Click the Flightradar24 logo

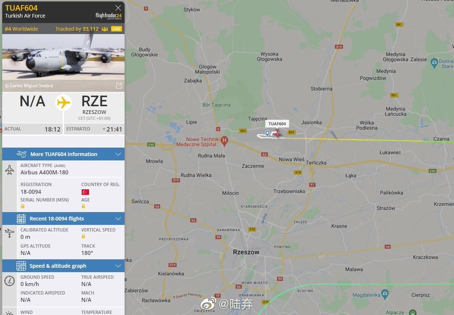pos(108,16)
